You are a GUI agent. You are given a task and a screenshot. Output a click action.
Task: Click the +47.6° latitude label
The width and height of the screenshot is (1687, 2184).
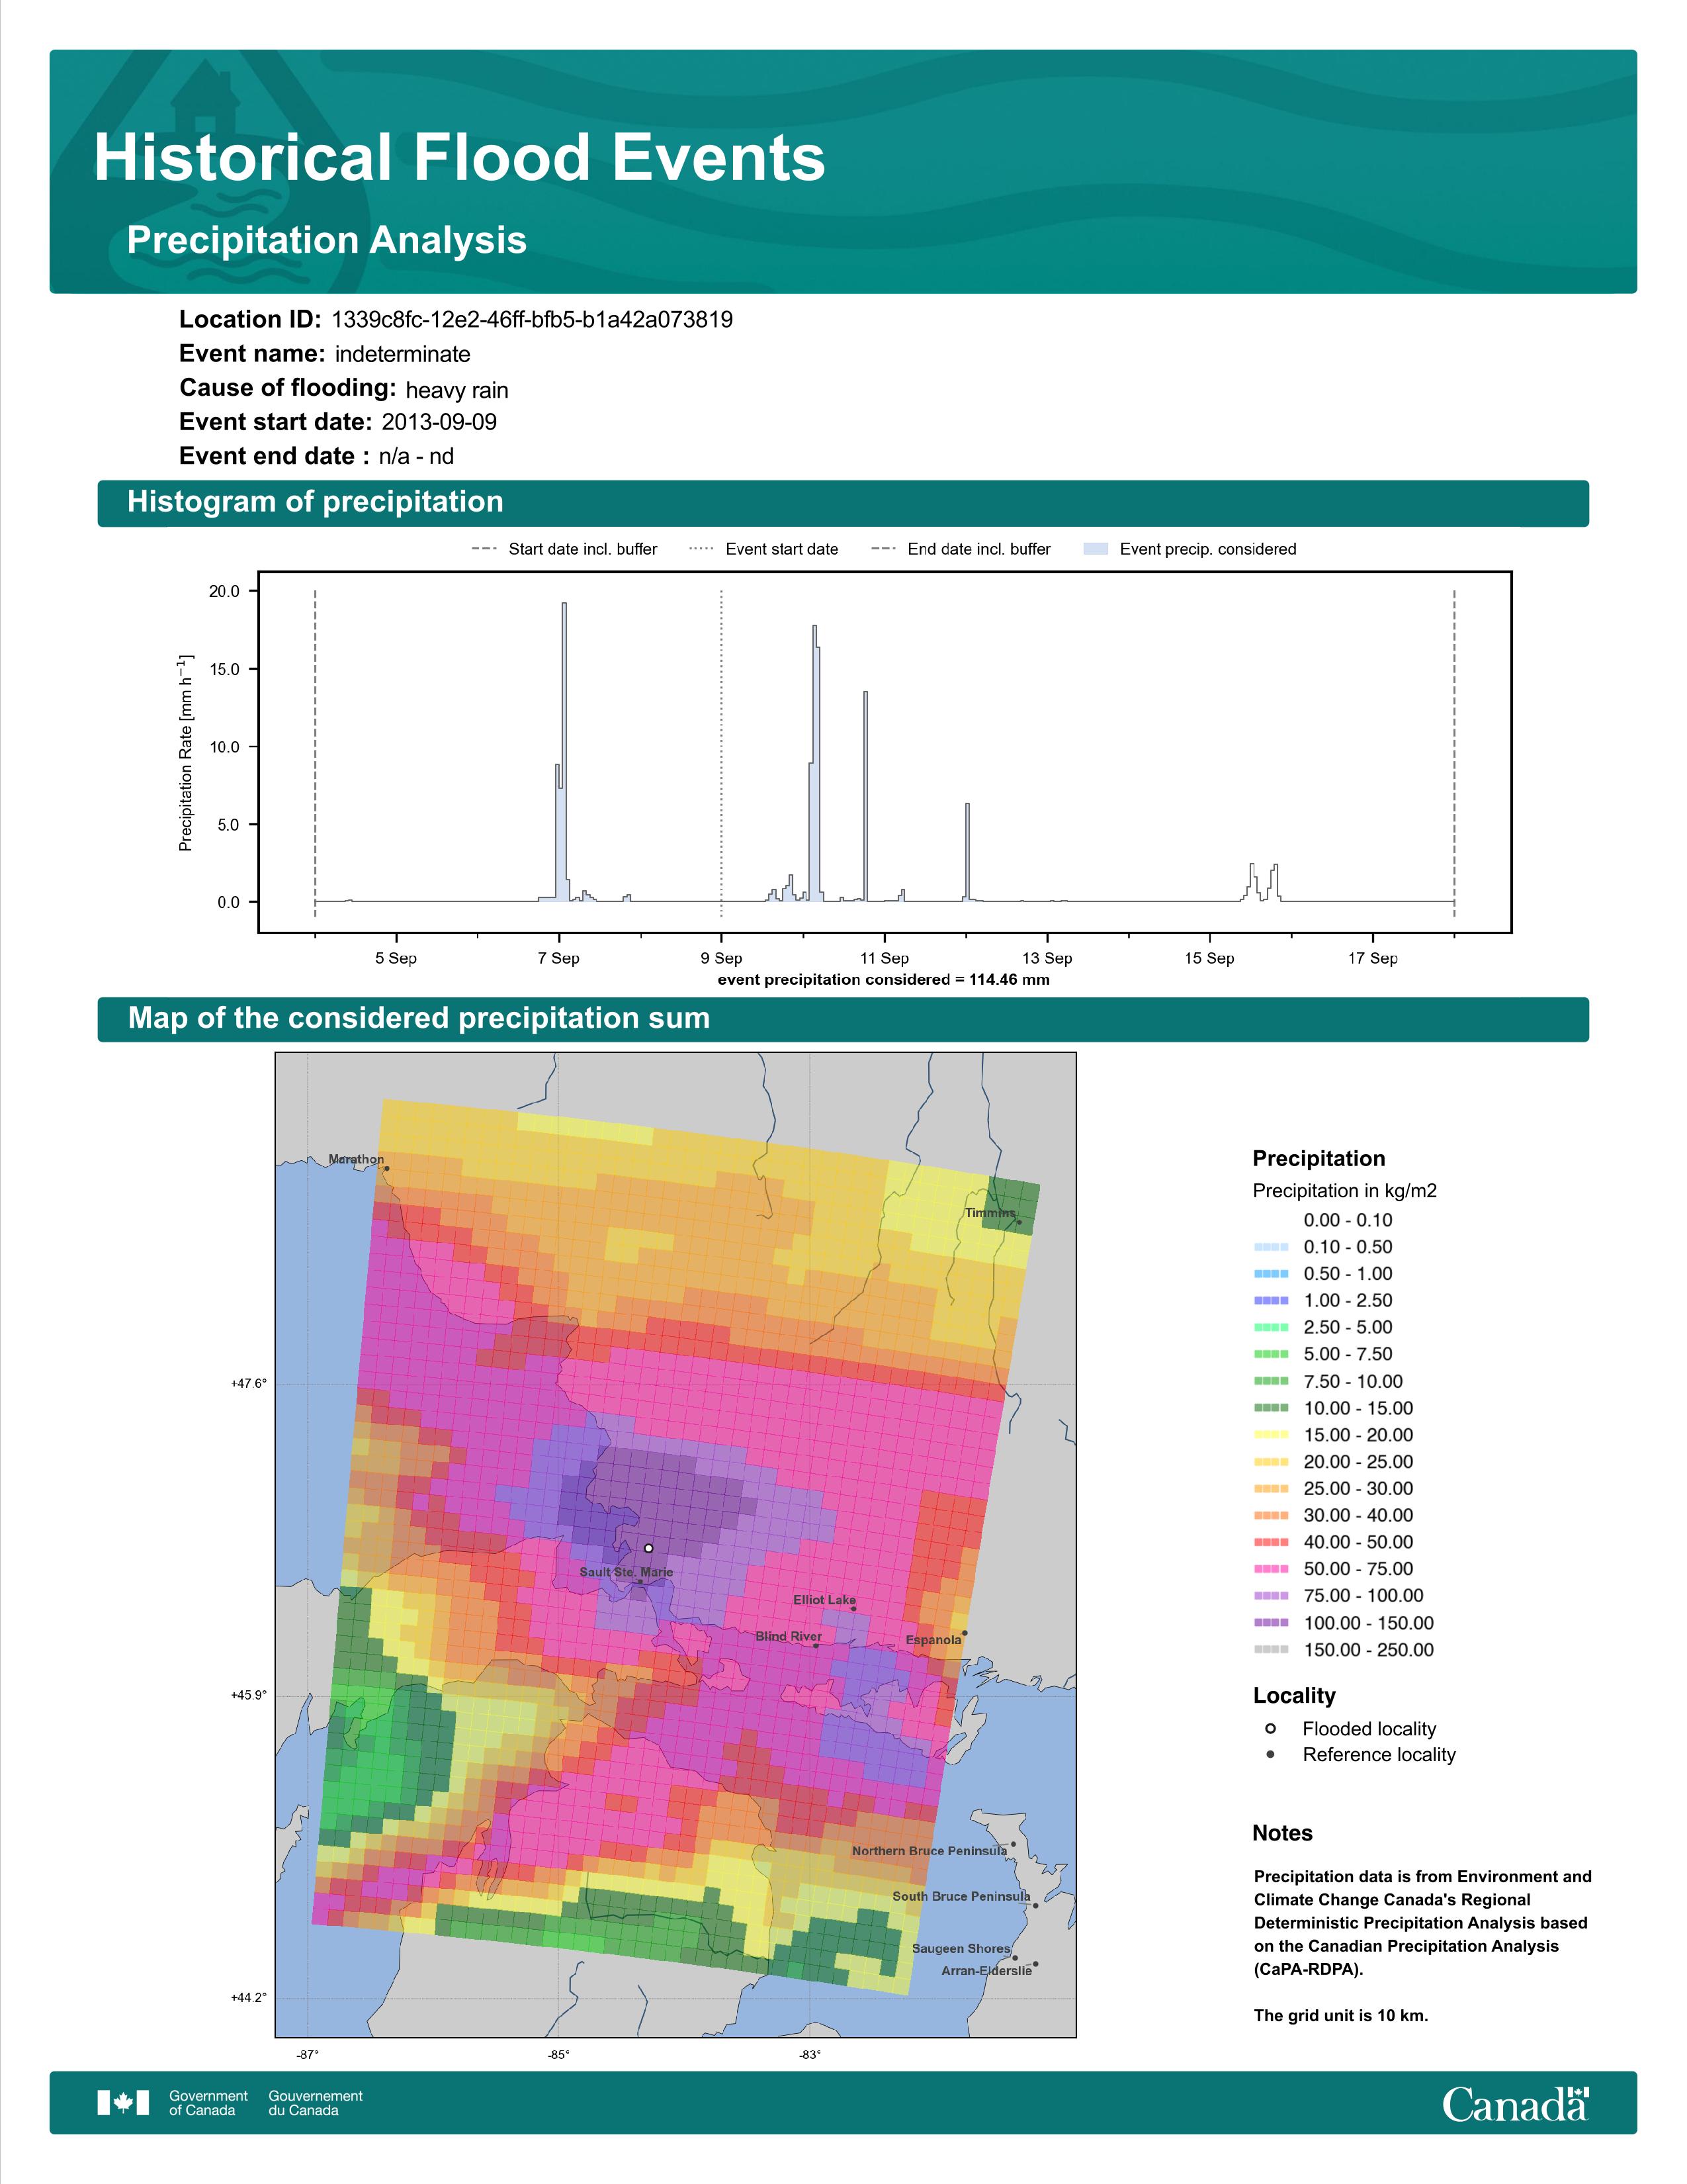pos(249,1384)
